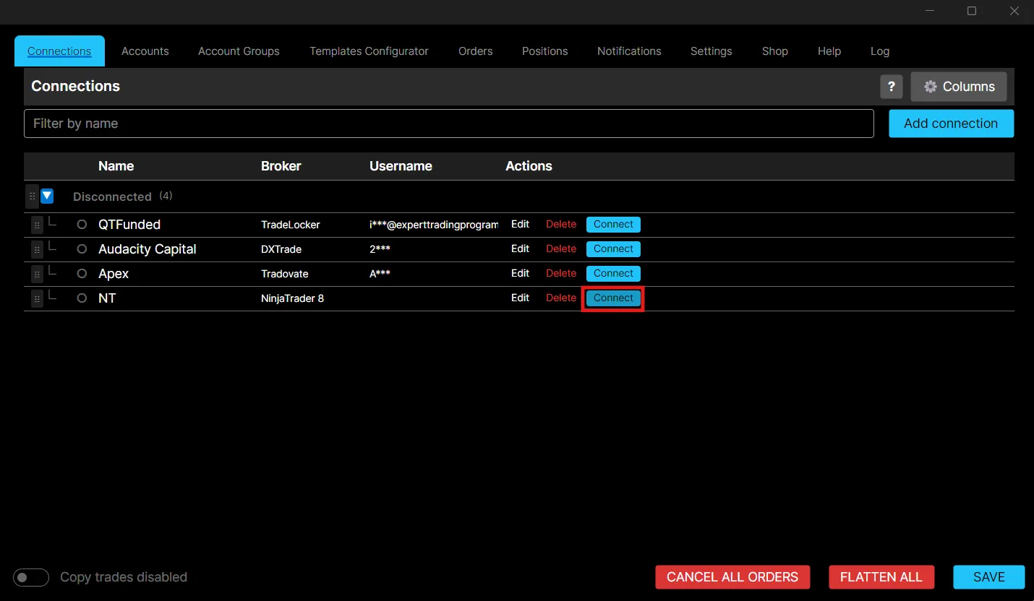Click the Broker column header

[281, 166]
